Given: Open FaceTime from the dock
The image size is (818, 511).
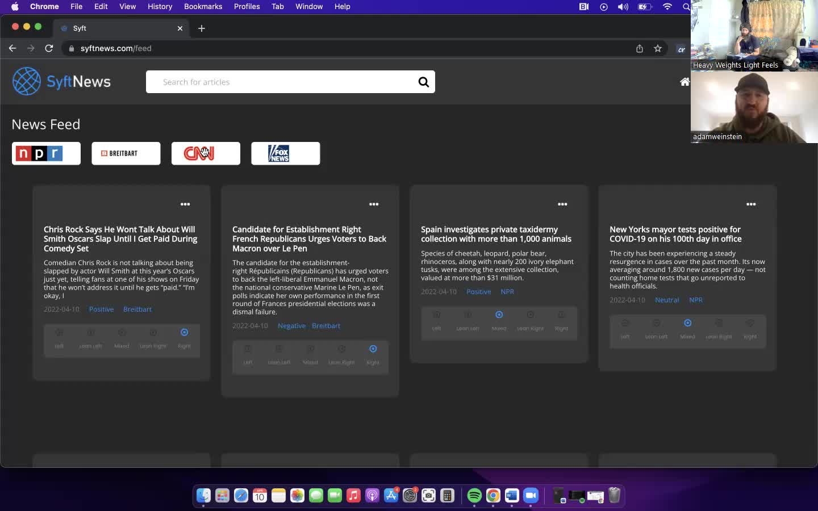Looking at the screenshot, I should 335,496.
